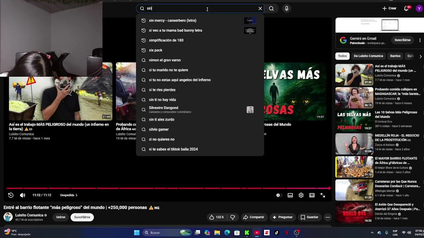The image size is (424, 238).
Task: Show hidden tray icons chevron
Action: click(x=372, y=233)
